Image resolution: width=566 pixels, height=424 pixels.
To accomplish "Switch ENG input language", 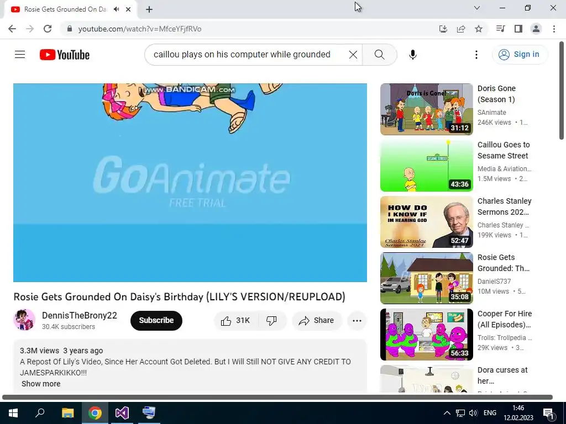I will pos(490,413).
